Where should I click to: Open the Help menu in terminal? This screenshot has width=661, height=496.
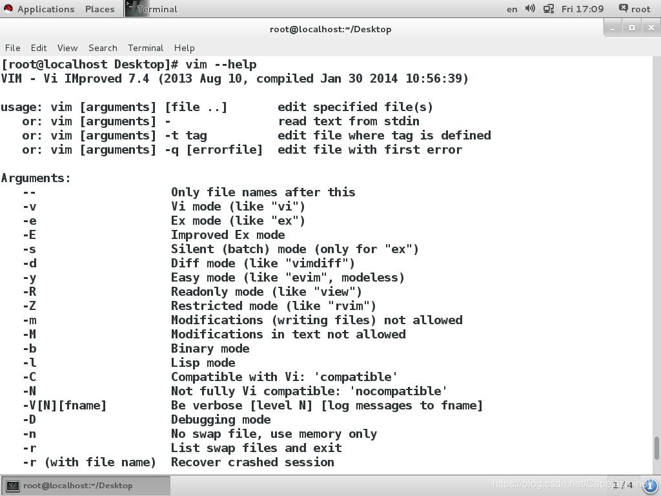coord(184,48)
